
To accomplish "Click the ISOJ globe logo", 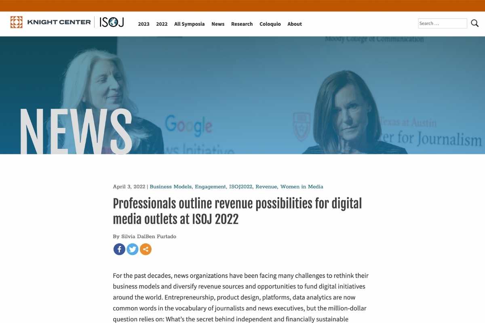I will (112, 22).
